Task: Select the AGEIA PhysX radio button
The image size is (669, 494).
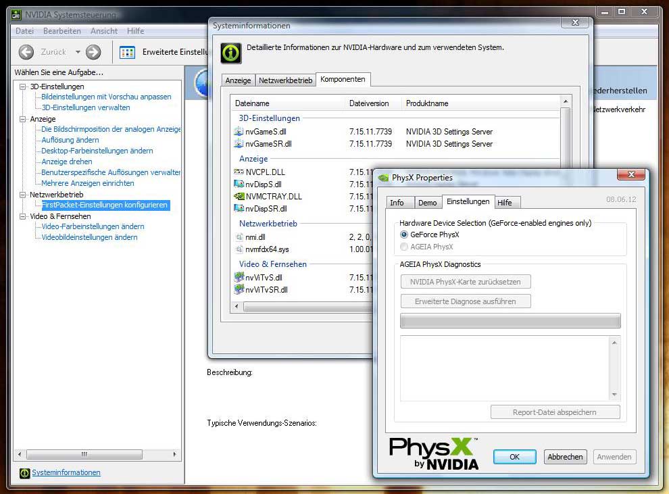Action: click(x=403, y=247)
